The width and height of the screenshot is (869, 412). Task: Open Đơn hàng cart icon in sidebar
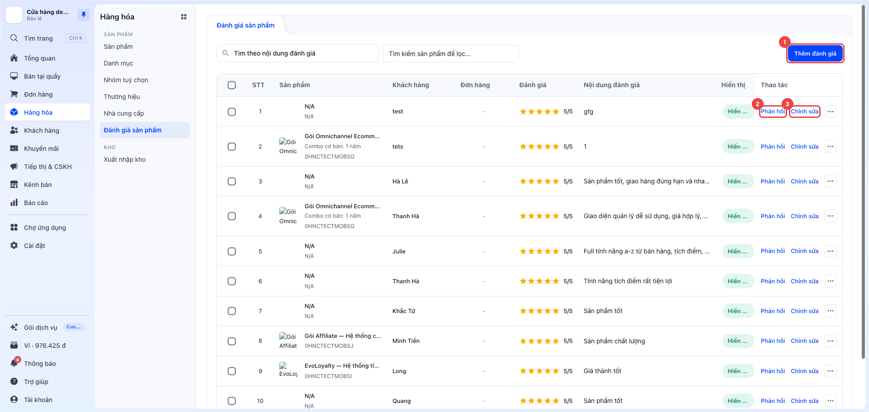pyautogui.click(x=14, y=94)
